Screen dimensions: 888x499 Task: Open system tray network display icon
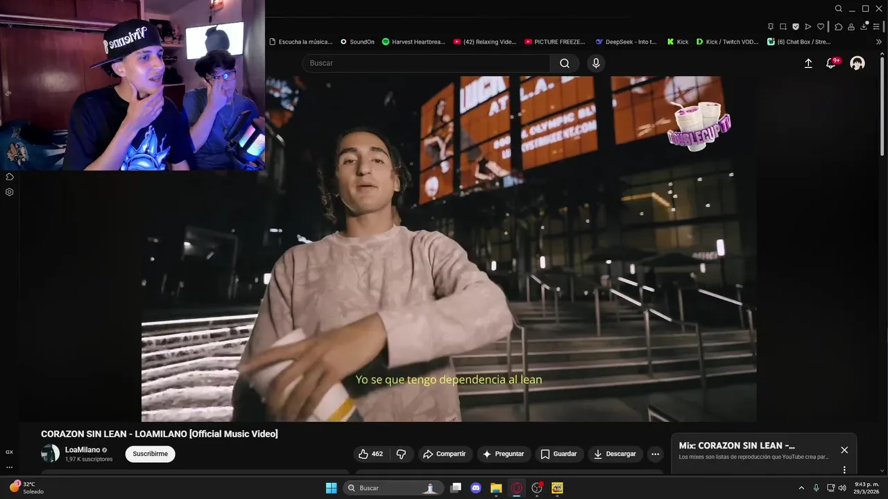click(830, 488)
